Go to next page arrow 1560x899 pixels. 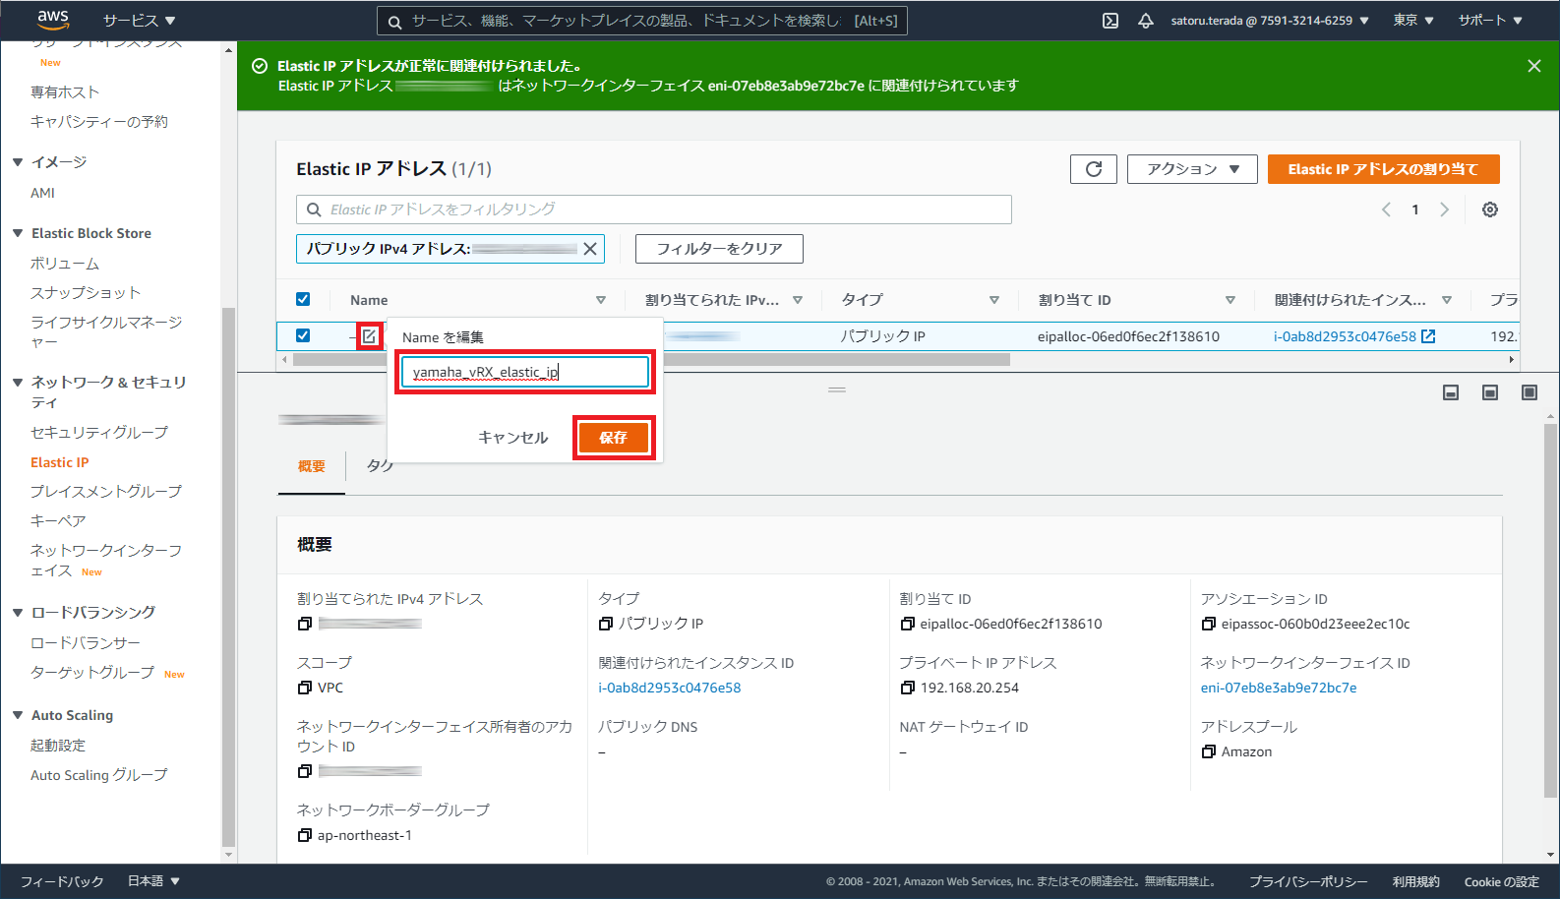[x=1444, y=210]
